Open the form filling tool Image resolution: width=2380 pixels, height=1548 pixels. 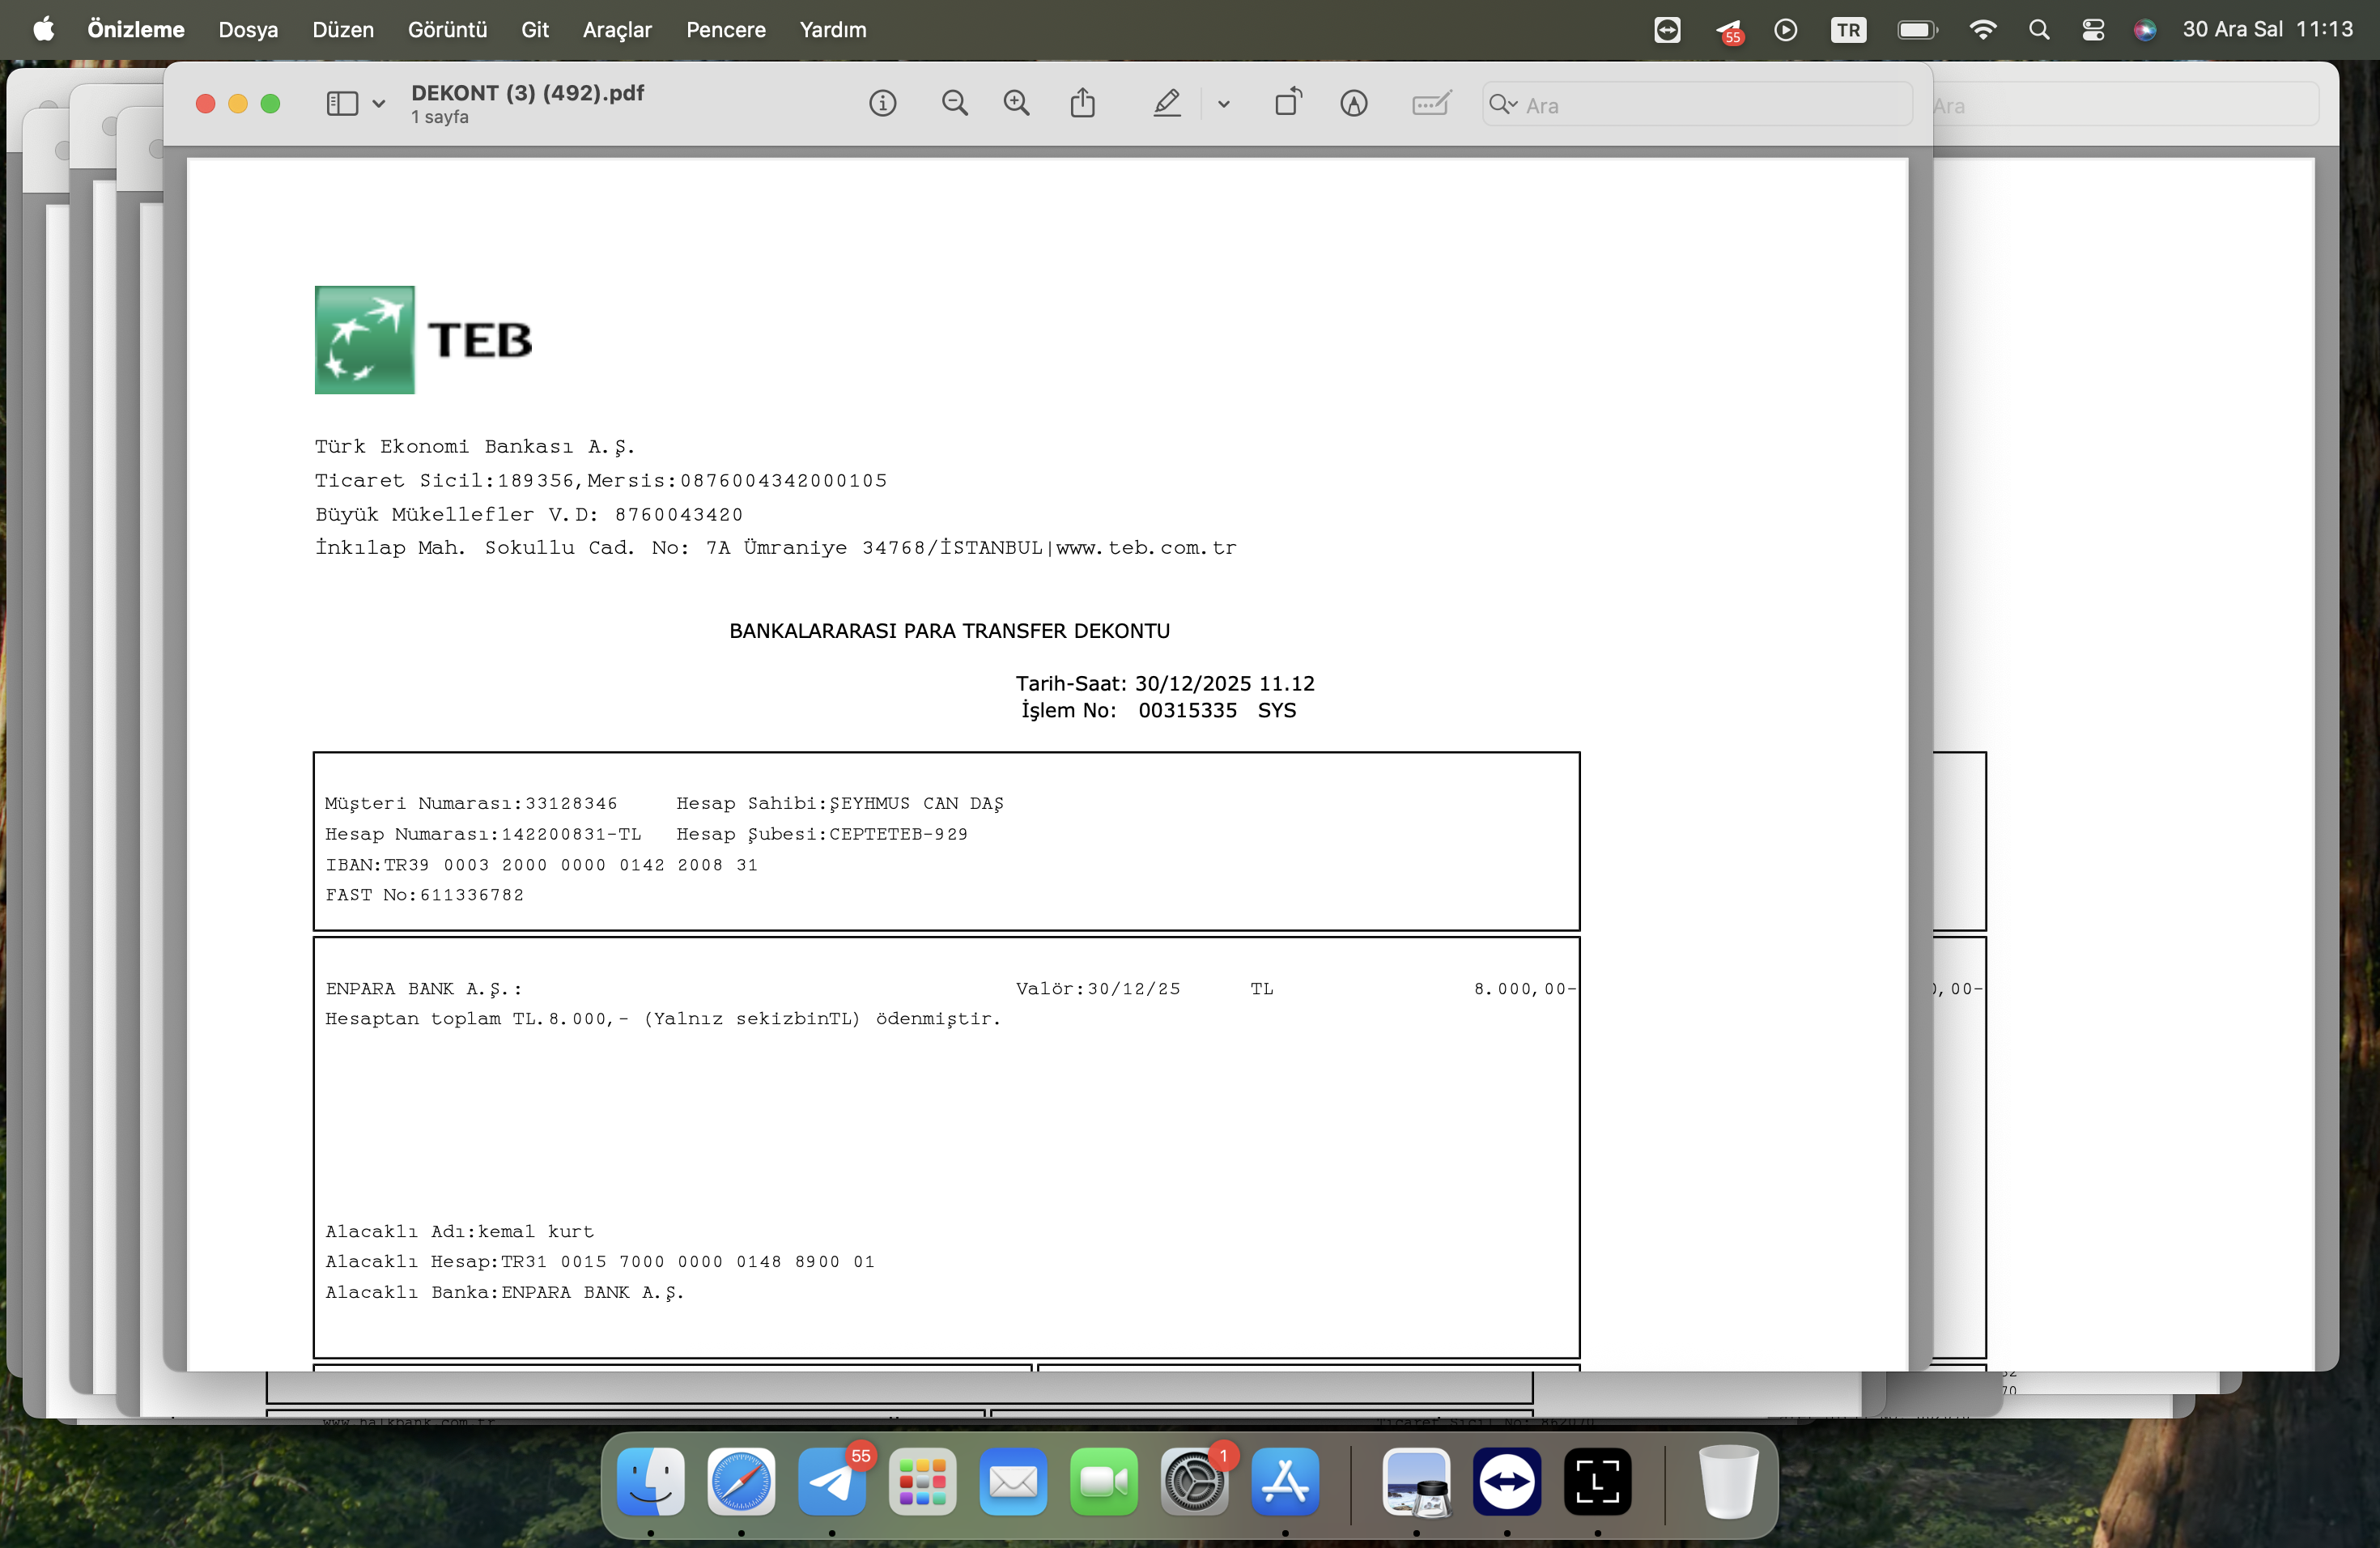click(1431, 104)
